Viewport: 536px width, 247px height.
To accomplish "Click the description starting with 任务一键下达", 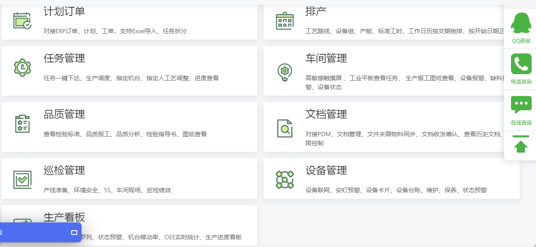I will (x=131, y=78).
